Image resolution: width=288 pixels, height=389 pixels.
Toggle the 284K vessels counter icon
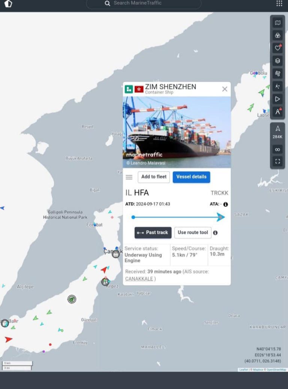[277, 132]
